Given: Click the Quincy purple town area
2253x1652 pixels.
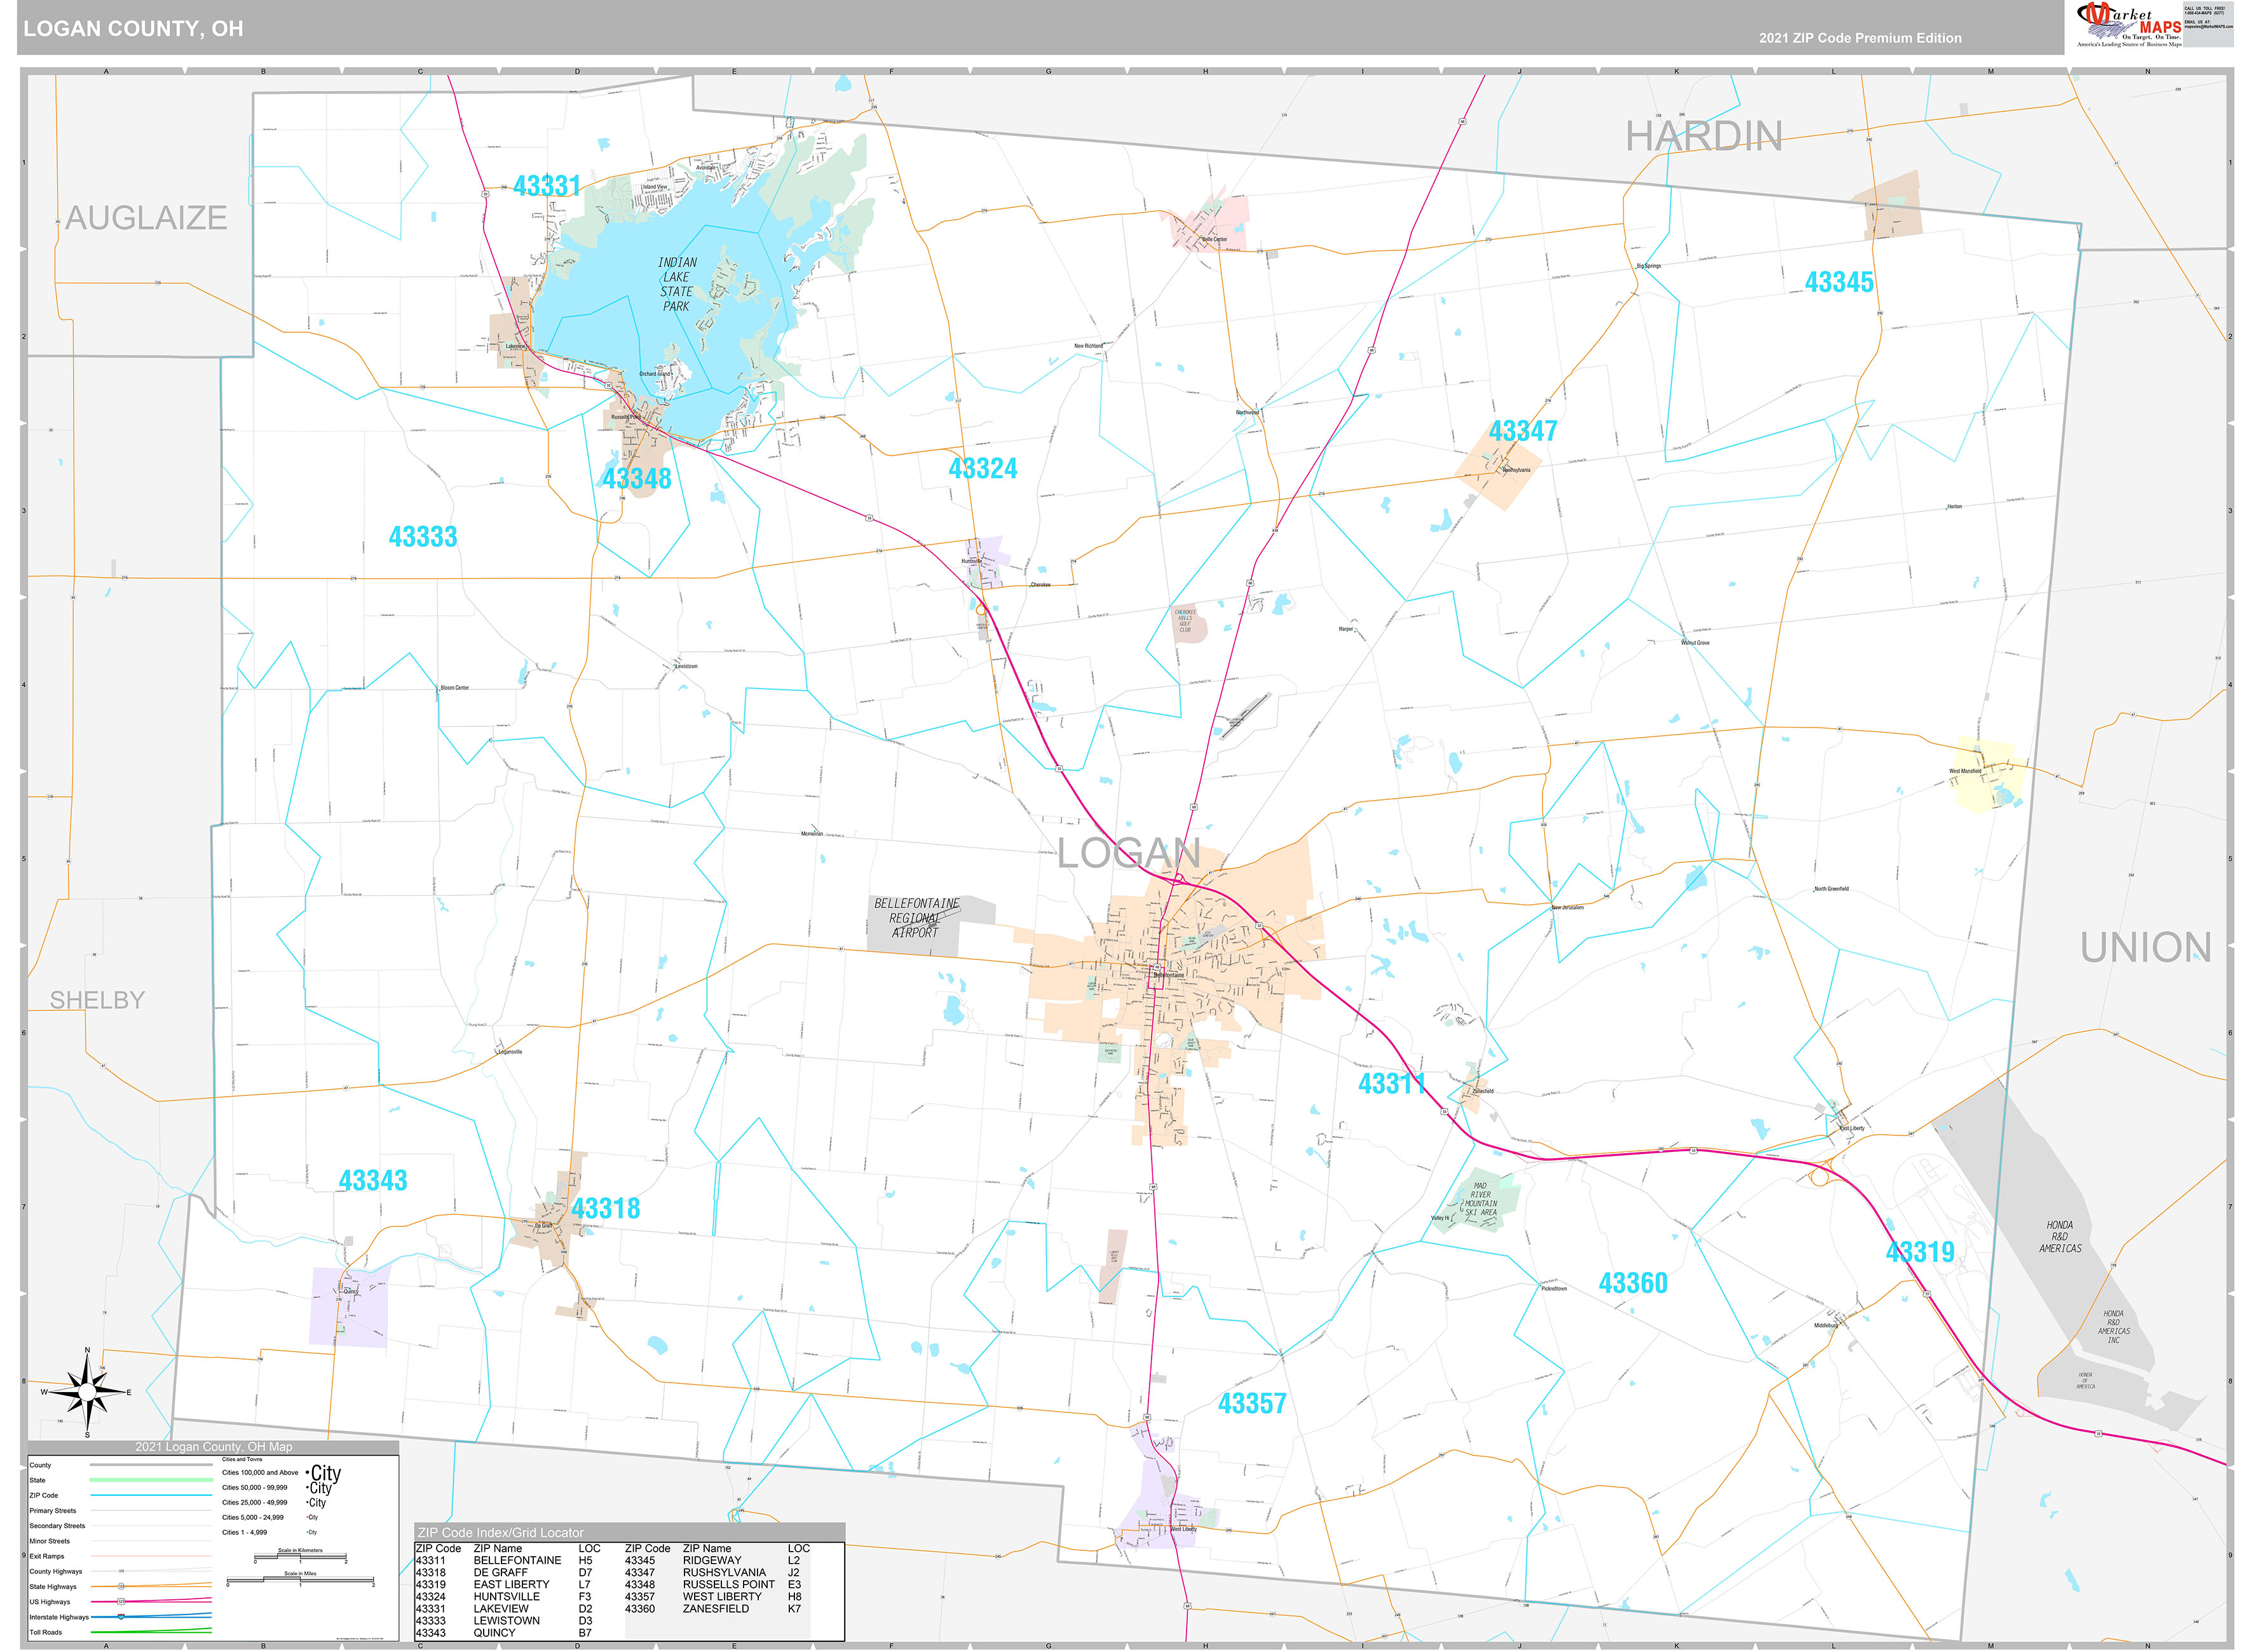Looking at the screenshot, I should tap(349, 1308).
